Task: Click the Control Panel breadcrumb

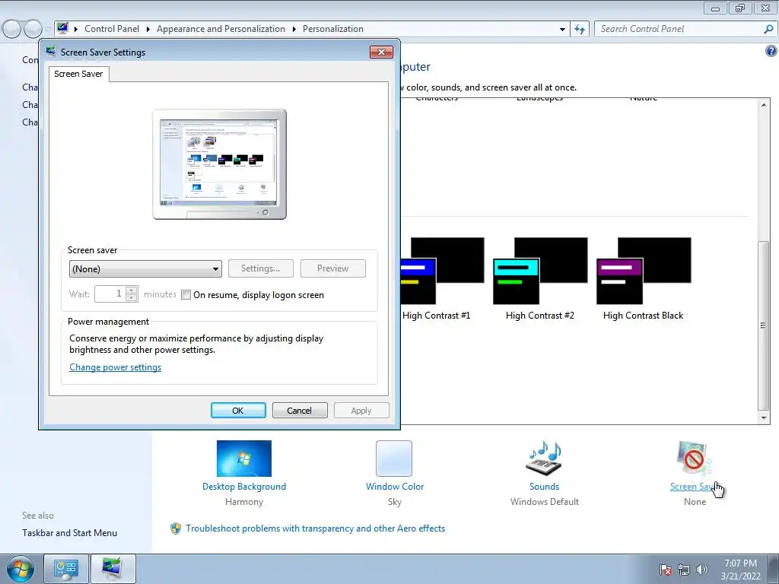Action: [112, 29]
